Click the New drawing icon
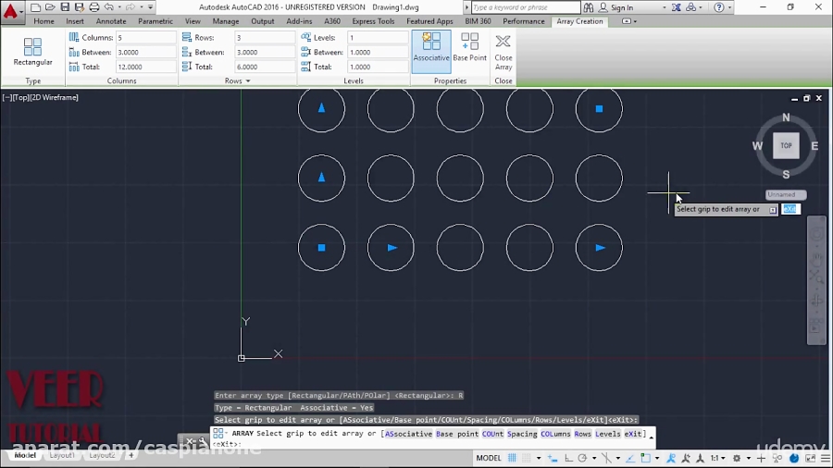The width and height of the screenshot is (833, 468). point(35,7)
